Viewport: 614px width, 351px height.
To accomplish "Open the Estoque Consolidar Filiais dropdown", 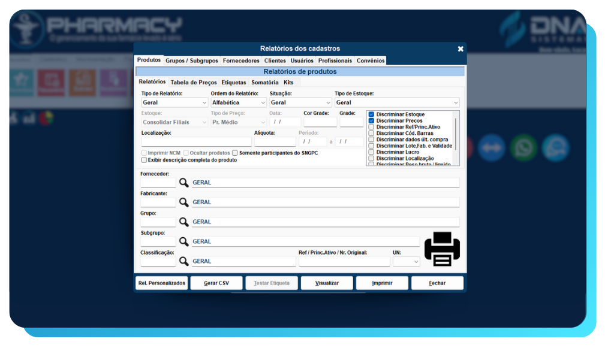I will (174, 122).
